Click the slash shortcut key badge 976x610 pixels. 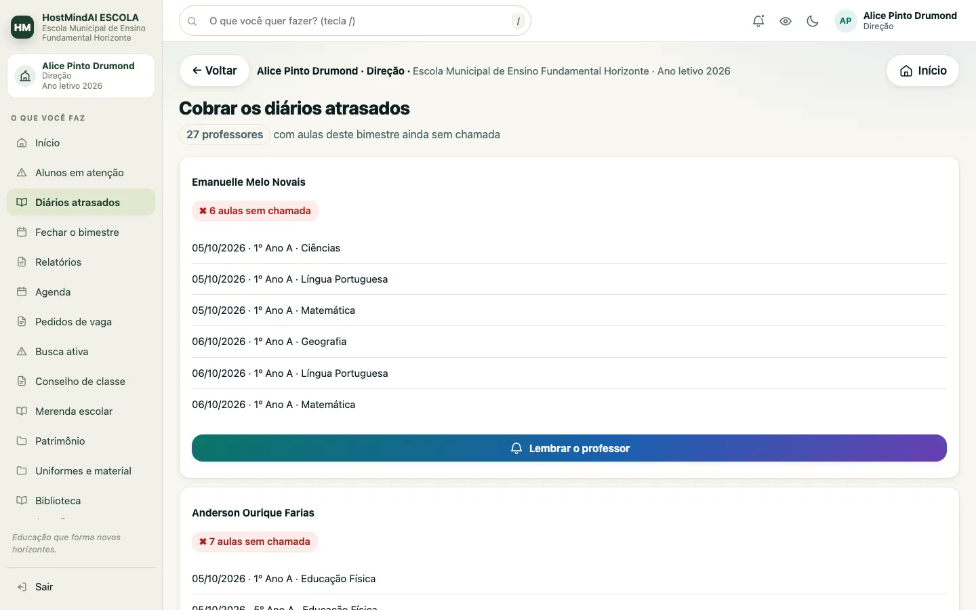coord(518,21)
